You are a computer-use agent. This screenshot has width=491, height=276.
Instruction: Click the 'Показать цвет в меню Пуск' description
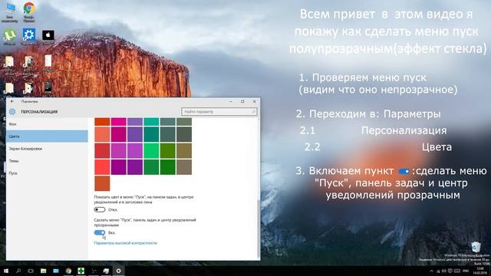[143, 199]
